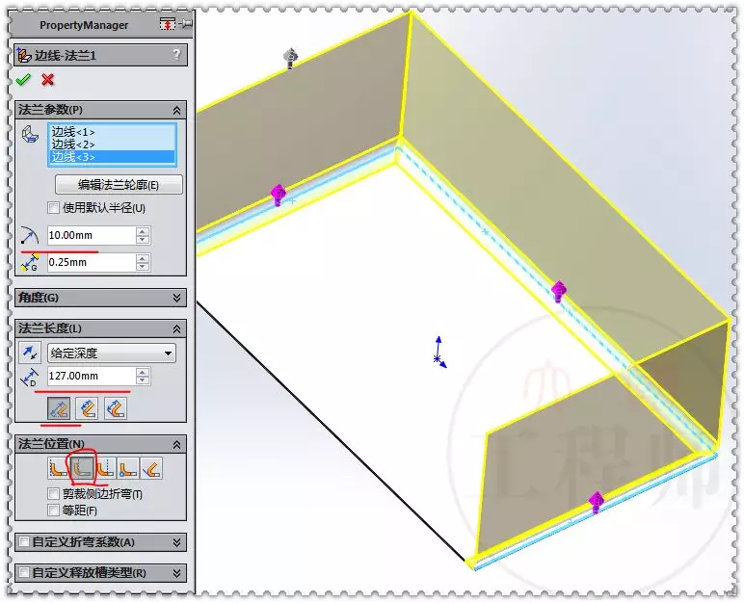Select inner virtual sharp length option
Viewport: 744px width, 603px height.
coord(88,408)
